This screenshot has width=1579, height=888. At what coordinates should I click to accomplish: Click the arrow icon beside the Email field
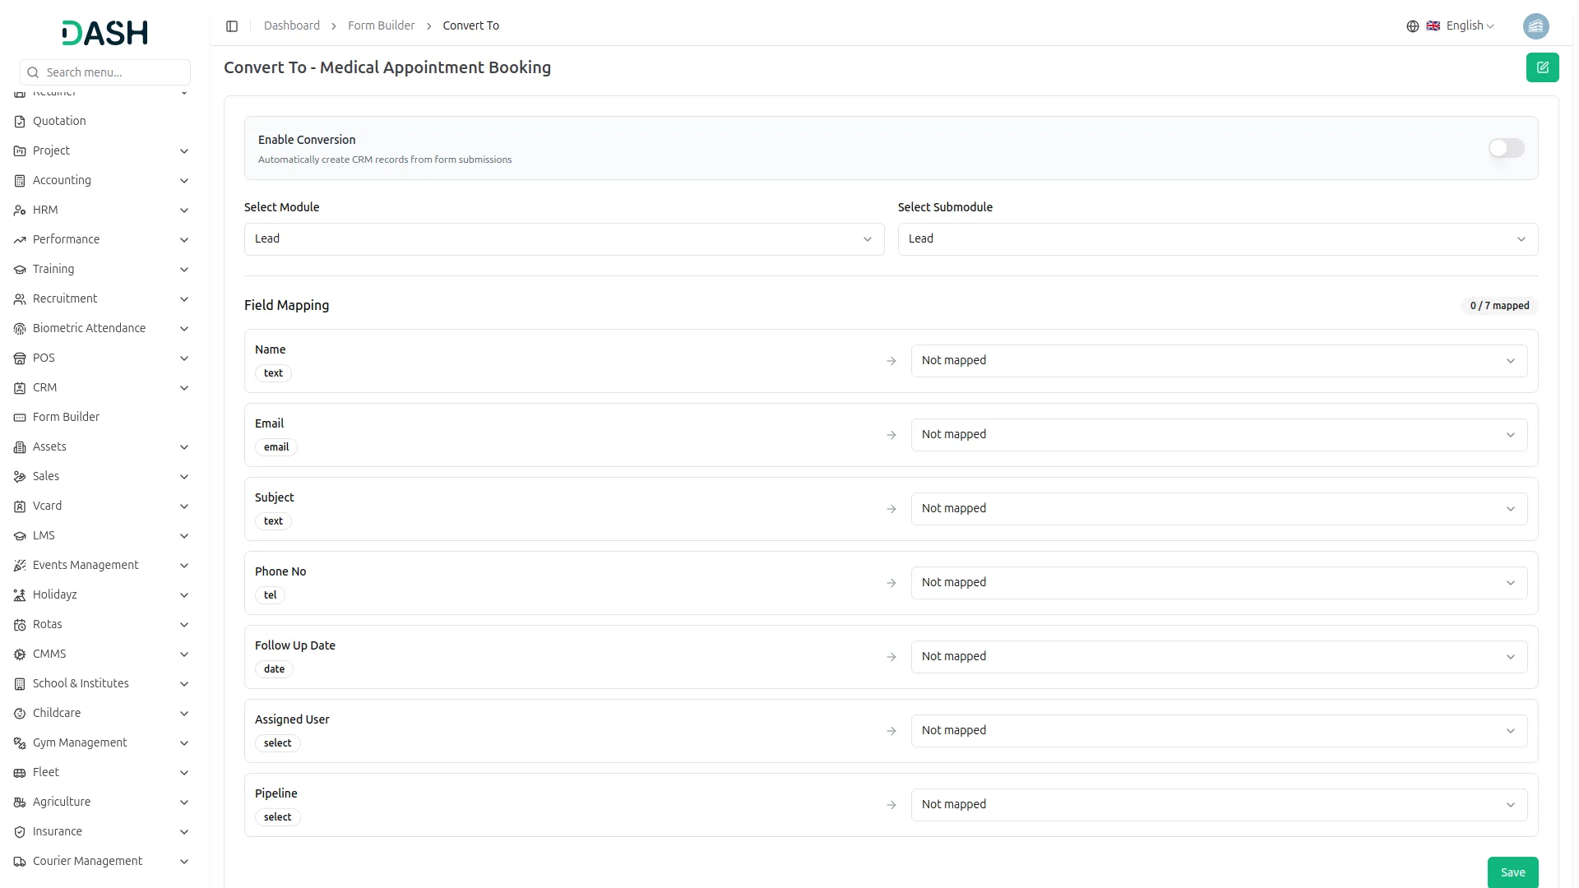(891, 435)
